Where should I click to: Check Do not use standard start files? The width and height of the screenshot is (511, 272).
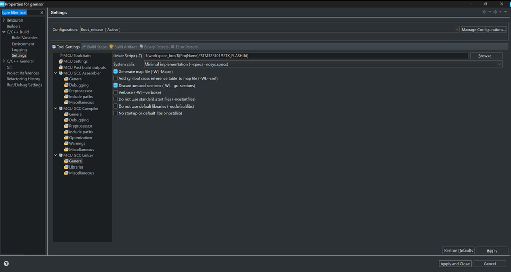pyautogui.click(x=116, y=99)
